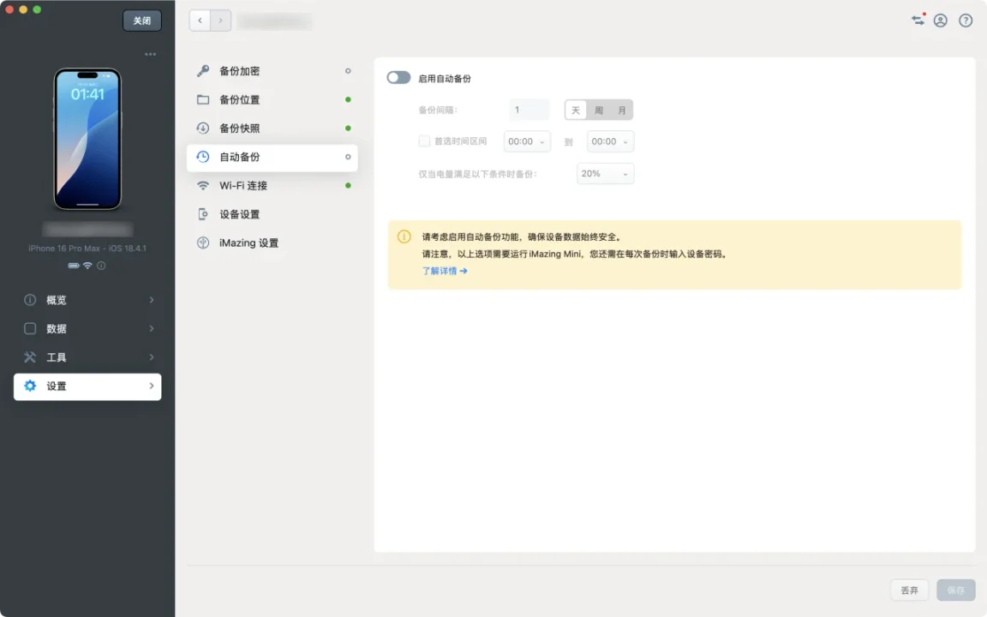Check the 首选时间区间 checkbox

[x=424, y=141]
